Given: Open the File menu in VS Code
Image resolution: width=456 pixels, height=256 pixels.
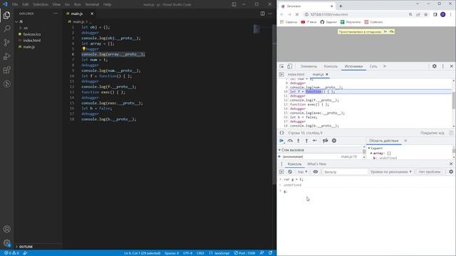Looking at the screenshot, I should (x=15, y=4).
